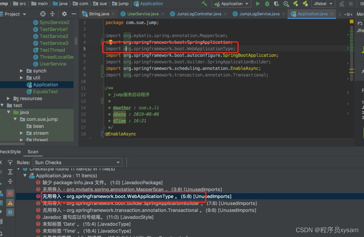This screenshot has height=237, width=364.
Task: Toggle display of info results
Action: tap(10, 212)
